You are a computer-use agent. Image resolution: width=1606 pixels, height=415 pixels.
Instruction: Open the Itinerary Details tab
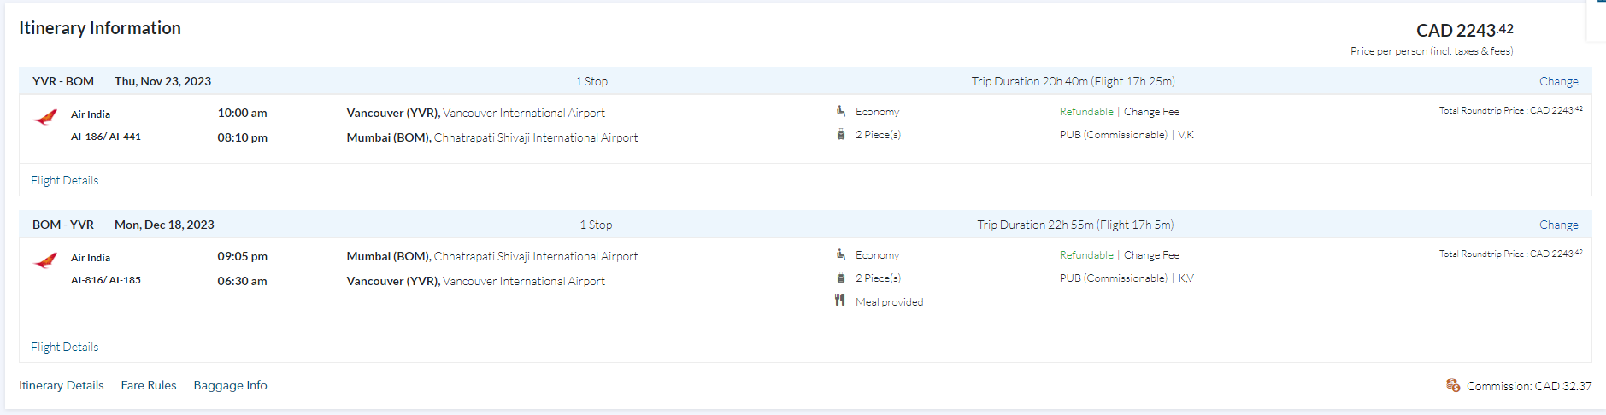click(62, 385)
